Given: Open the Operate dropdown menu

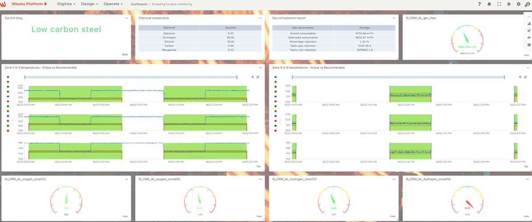Looking at the screenshot, I should 114,4.
